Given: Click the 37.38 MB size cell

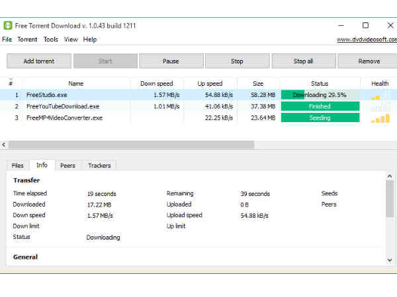Looking at the screenshot, I should [263, 106].
